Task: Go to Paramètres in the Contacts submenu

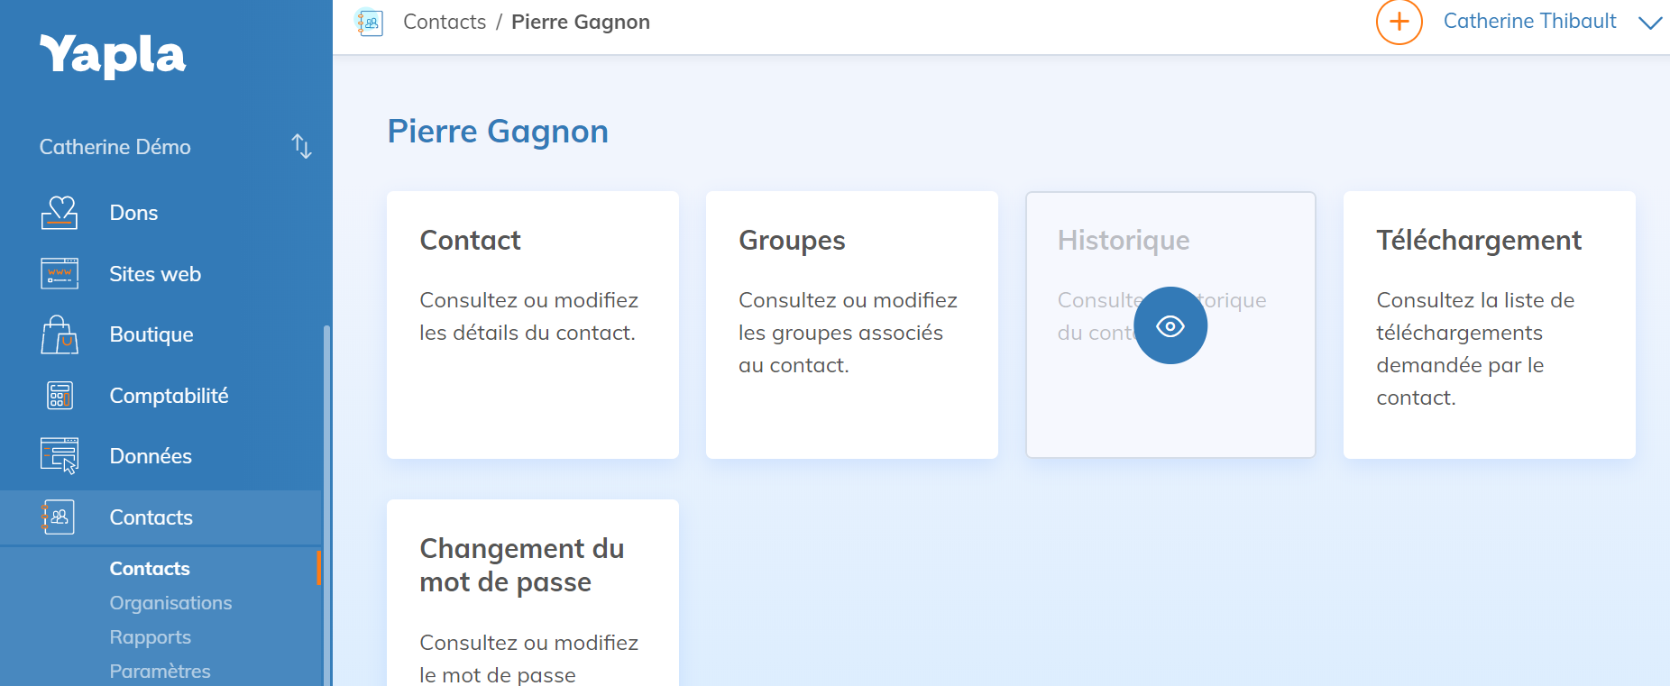Action: [160, 672]
